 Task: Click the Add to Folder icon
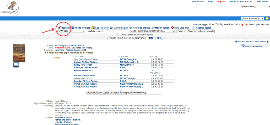(x=93, y=28)
